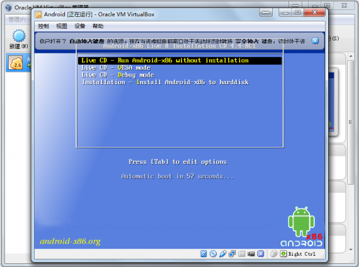Select Live CD Run Android-x86 without installation
359x267 pixels.
(x=179, y=60)
